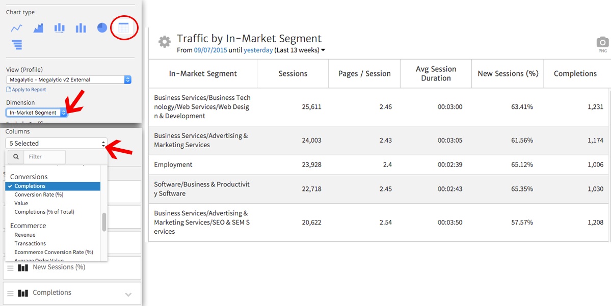Image resolution: width=611 pixels, height=306 pixels.
Task: Click the Apply to Report link
Action: [29, 90]
